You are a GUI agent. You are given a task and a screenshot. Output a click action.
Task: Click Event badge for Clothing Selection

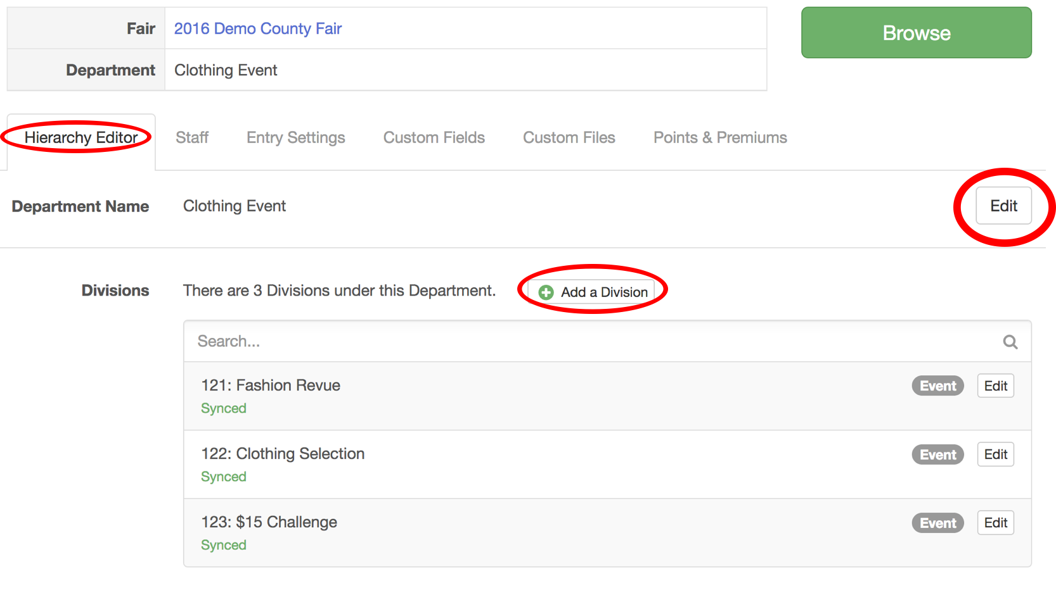[x=937, y=454]
